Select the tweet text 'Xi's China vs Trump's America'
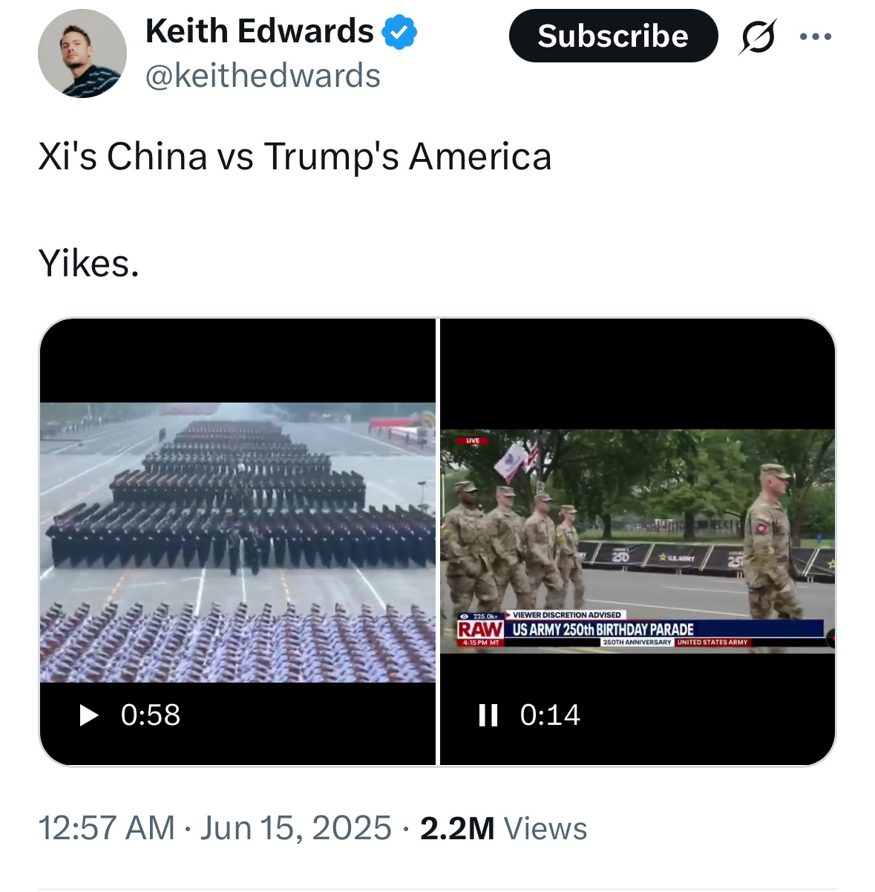875x892 pixels. (x=295, y=157)
